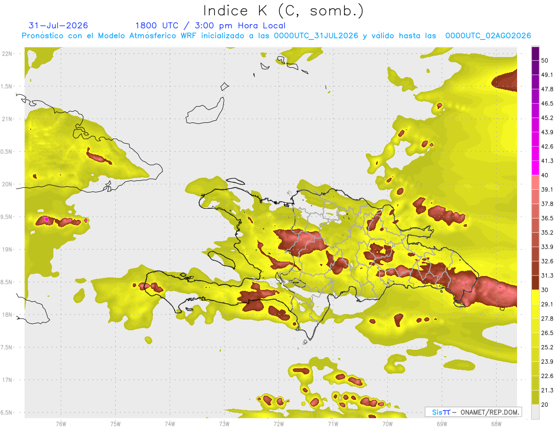Click the colorbar value "29.1"

coord(547,304)
